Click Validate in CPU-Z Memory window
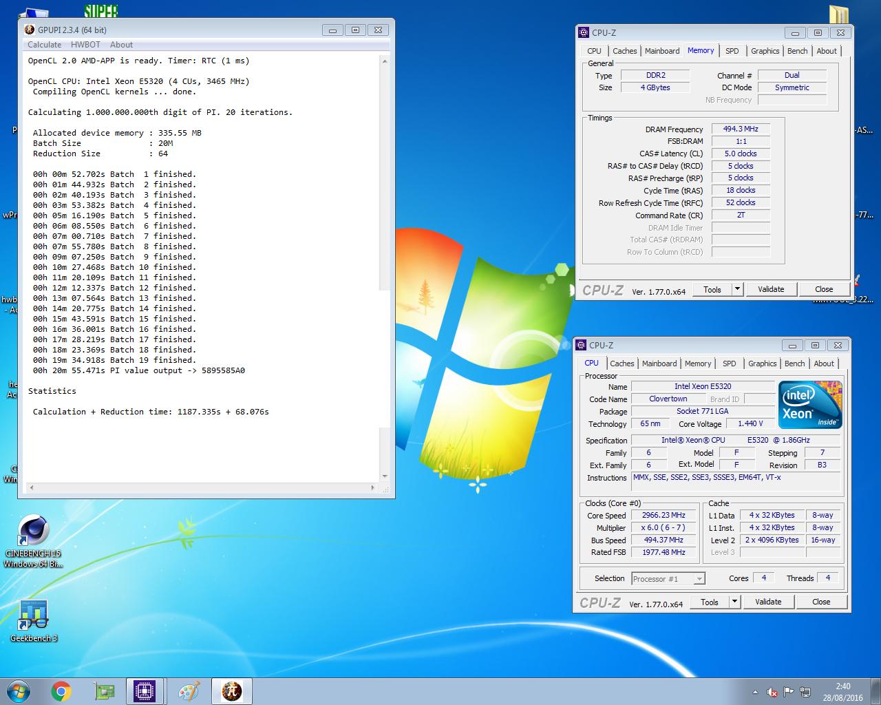This screenshot has width=881, height=705. [771, 289]
